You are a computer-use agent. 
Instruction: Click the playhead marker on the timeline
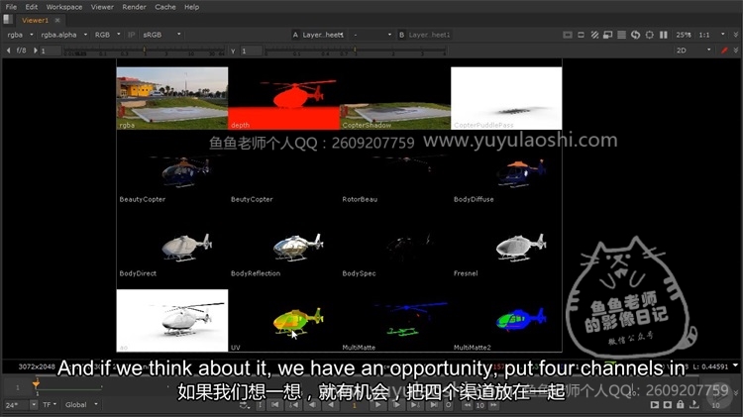point(36,384)
